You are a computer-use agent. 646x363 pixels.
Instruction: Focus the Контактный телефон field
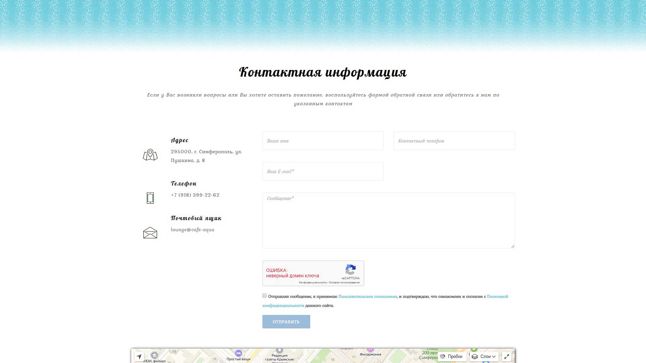click(454, 141)
